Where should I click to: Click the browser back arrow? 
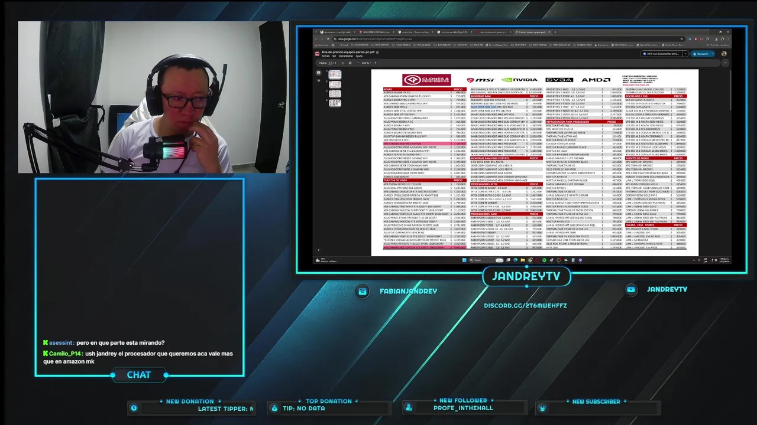pyautogui.click(x=316, y=39)
